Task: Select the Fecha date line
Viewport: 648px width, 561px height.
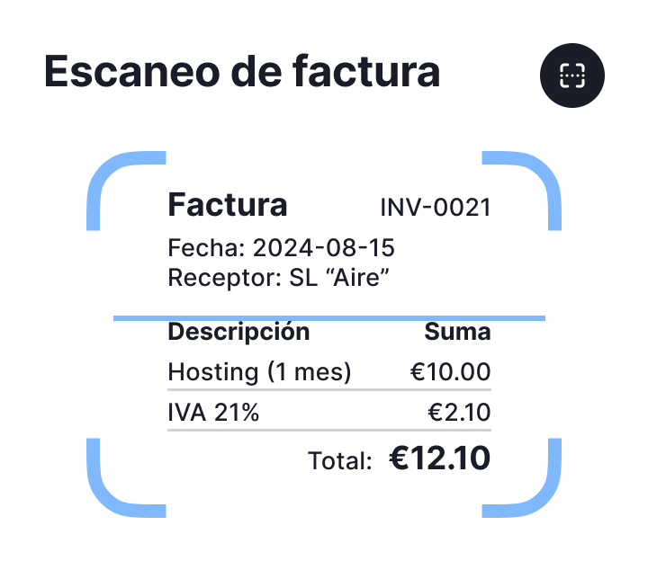Action: tap(282, 248)
